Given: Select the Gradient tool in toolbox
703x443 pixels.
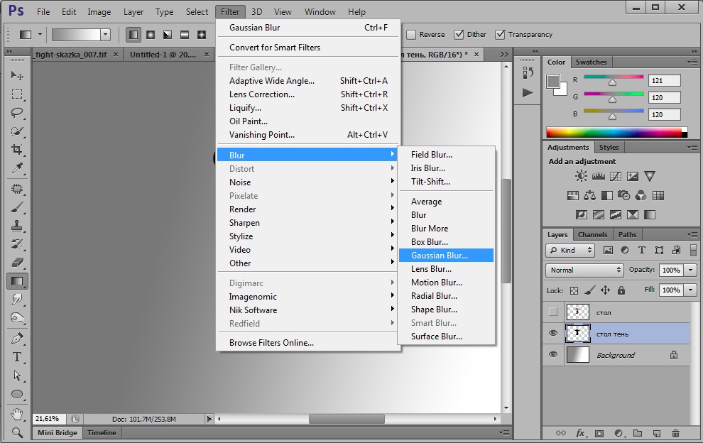Looking at the screenshot, I should point(17,281).
